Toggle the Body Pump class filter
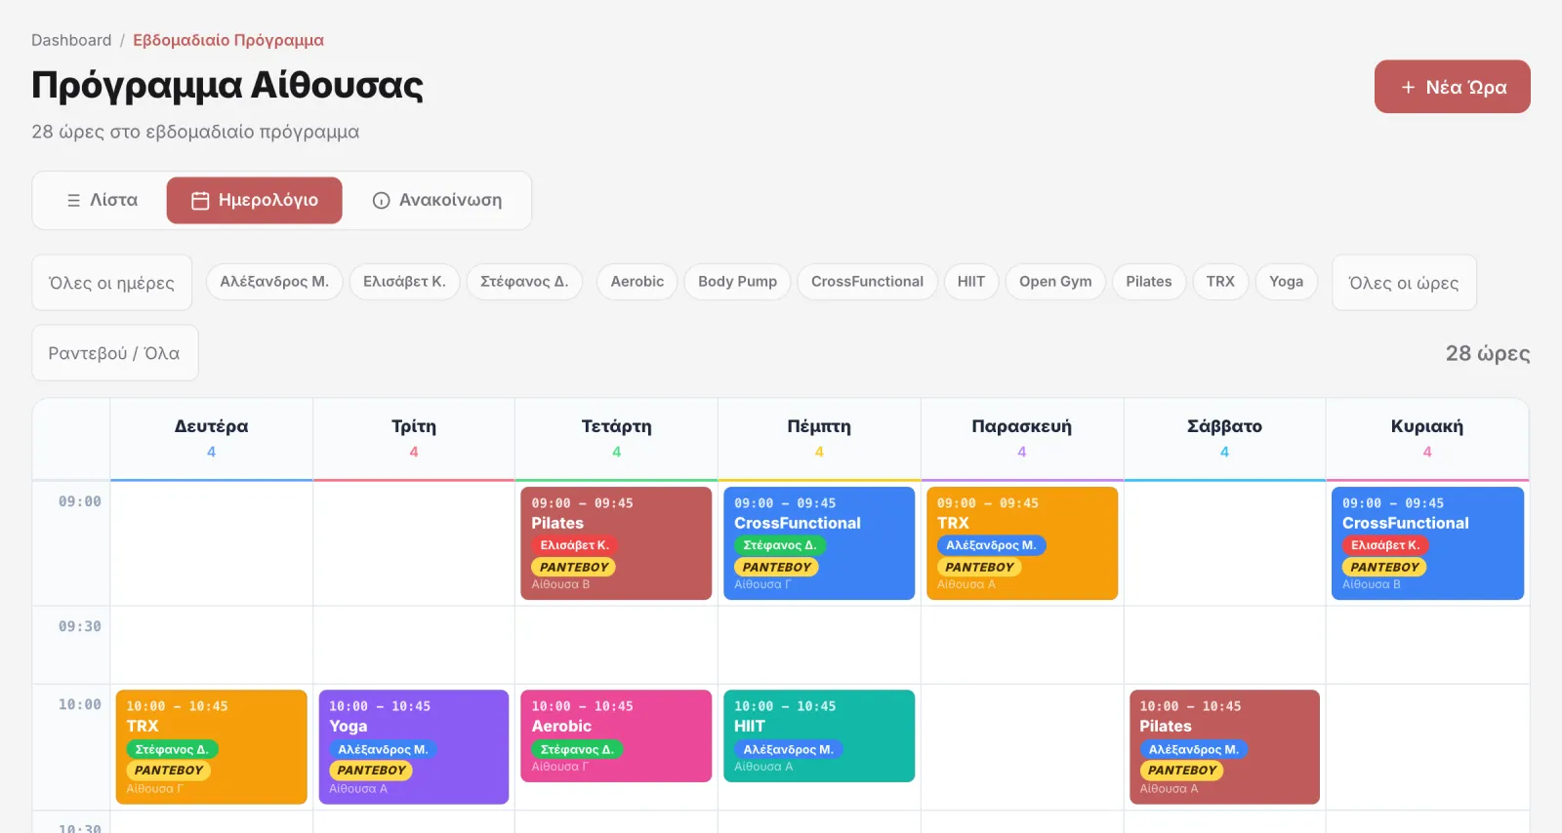The width and height of the screenshot is (1562, 833). tap(737, 282)
